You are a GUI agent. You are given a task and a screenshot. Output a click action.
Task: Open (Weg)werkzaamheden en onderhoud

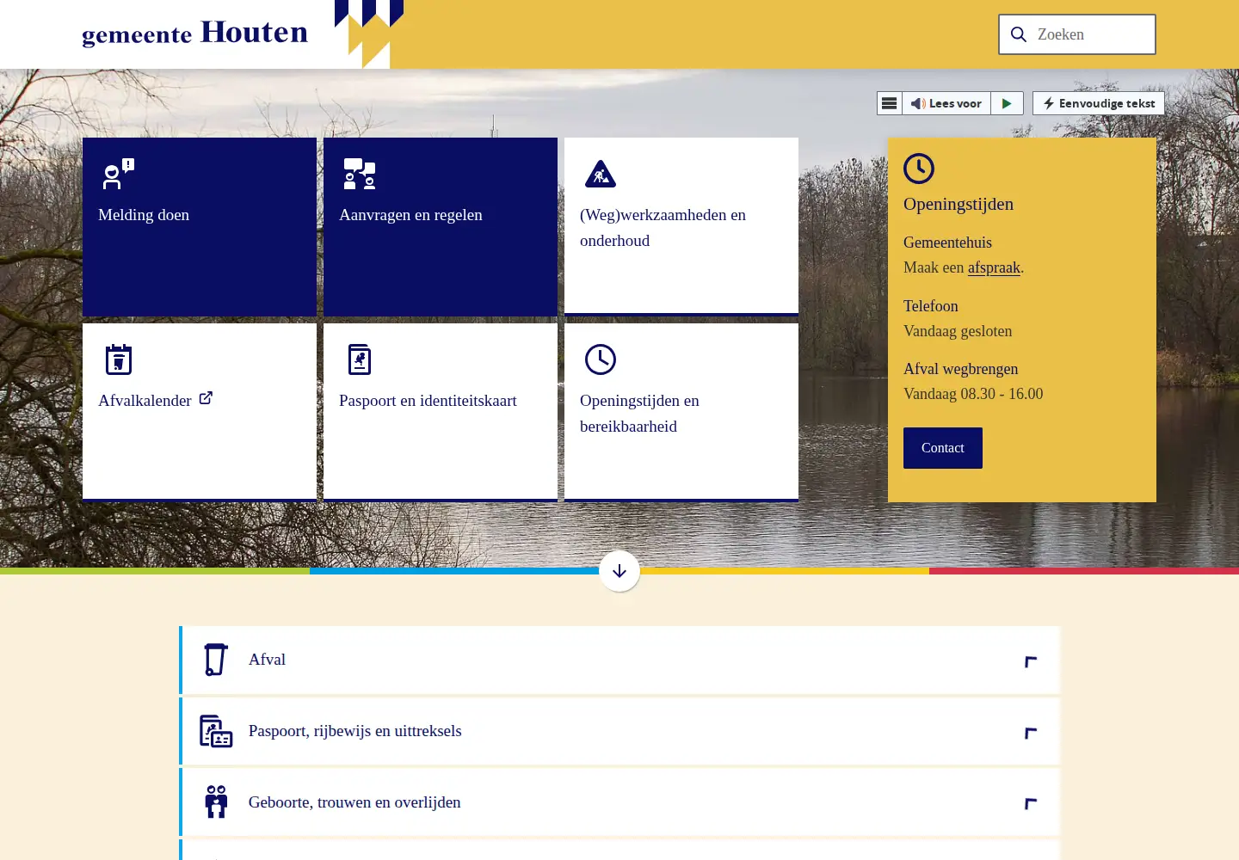pos(681,227)
